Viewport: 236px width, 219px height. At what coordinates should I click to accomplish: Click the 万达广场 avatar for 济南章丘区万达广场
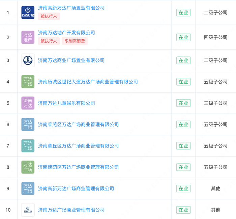click(x=28, y=146)
